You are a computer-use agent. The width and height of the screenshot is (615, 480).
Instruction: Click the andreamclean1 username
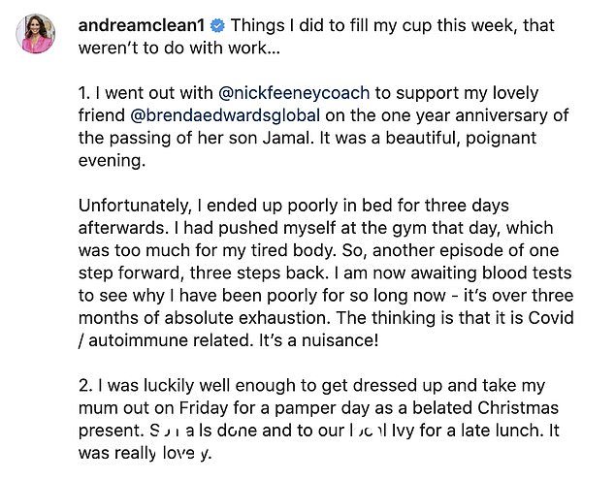[x=142, y=26]
